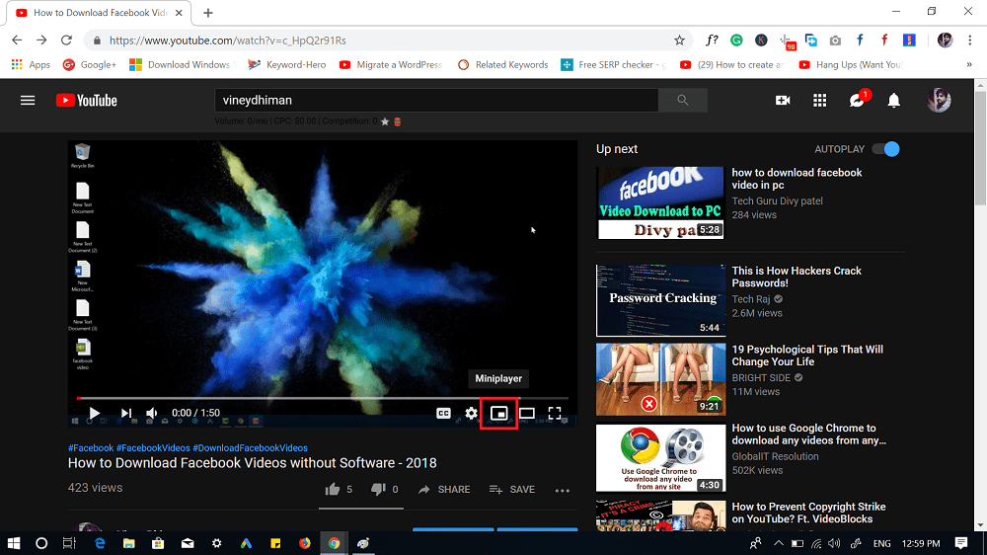Open Apps bookmark shortcut

(x=31, y=65)
